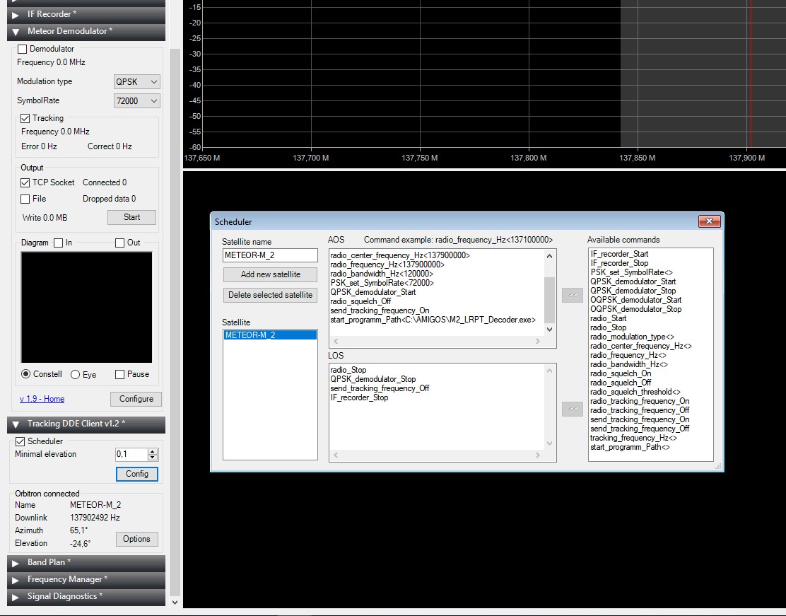
Task: Select QPSK_demodulator_Start in Available commands
Action: [x=633, y=281]
